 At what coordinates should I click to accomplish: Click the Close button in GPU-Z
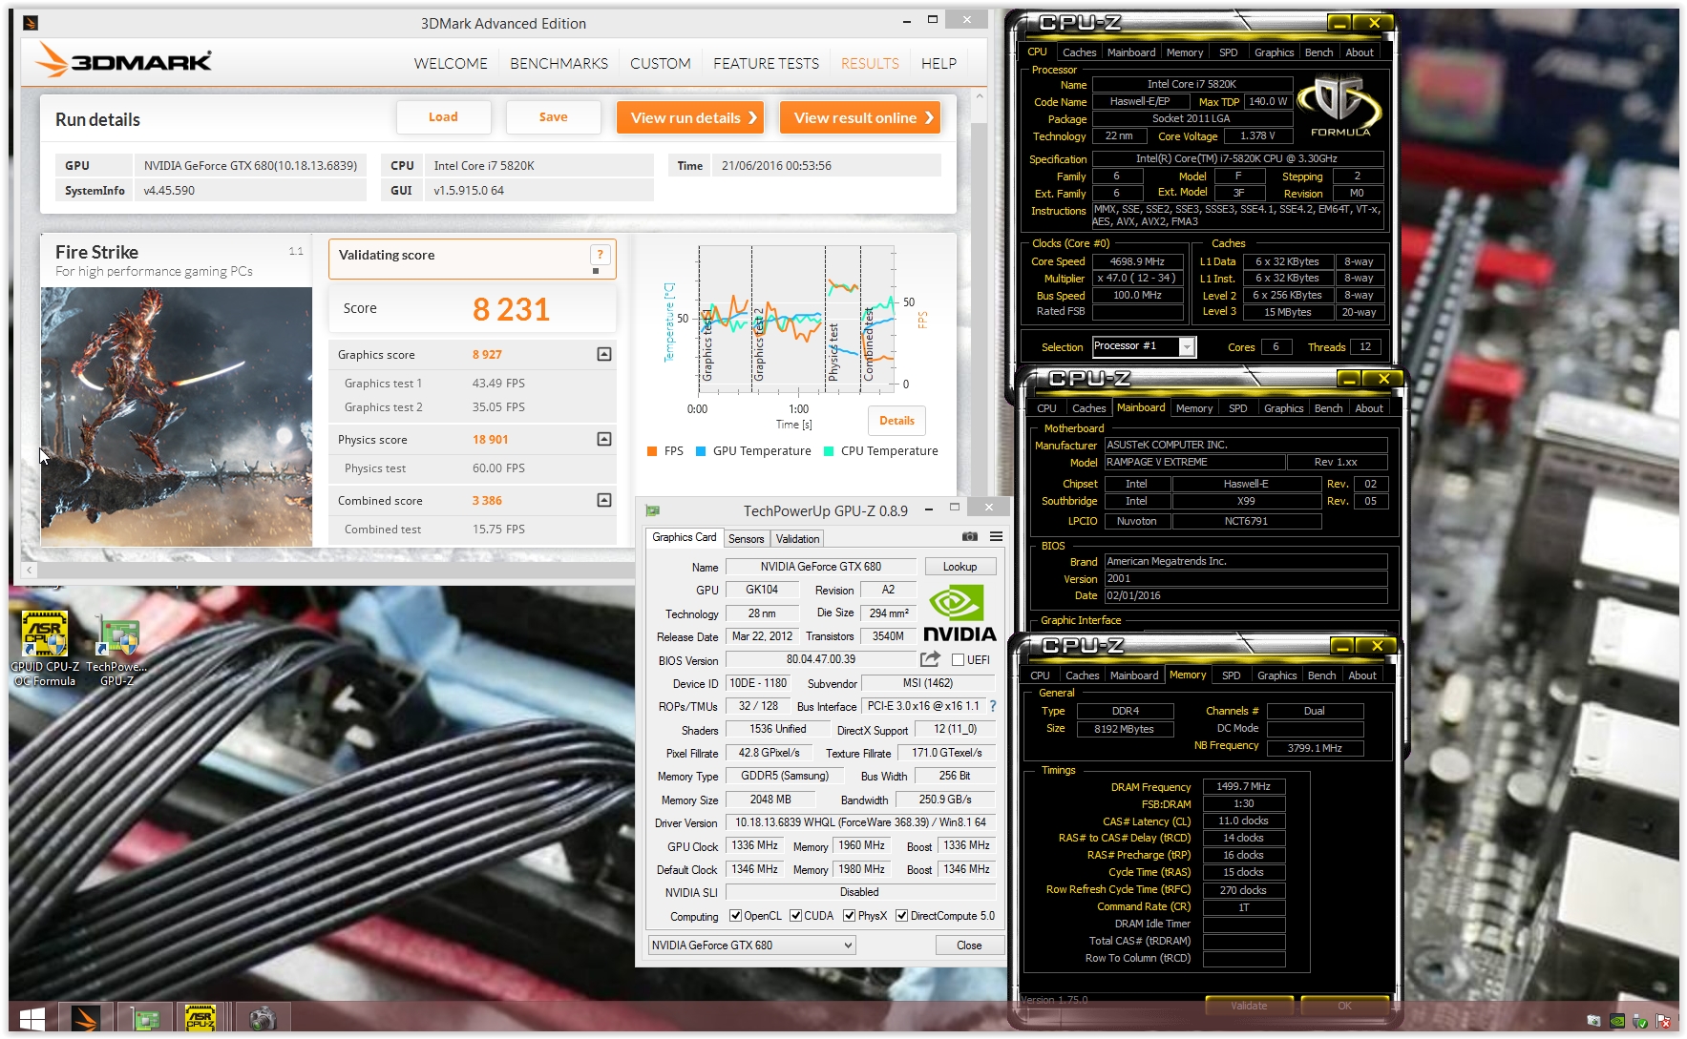click(x=969, y=945)
